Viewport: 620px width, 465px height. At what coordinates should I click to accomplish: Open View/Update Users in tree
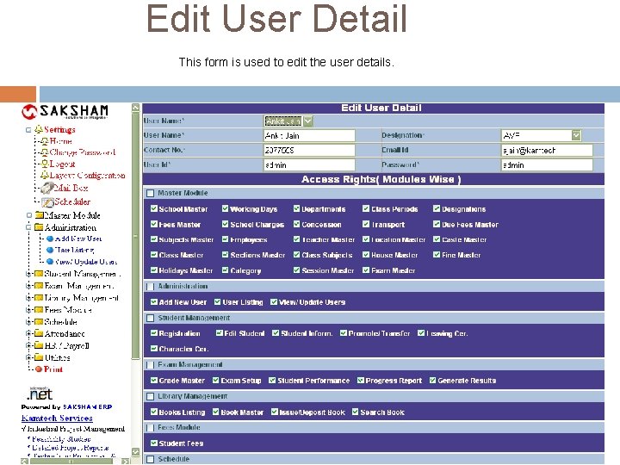86,262
